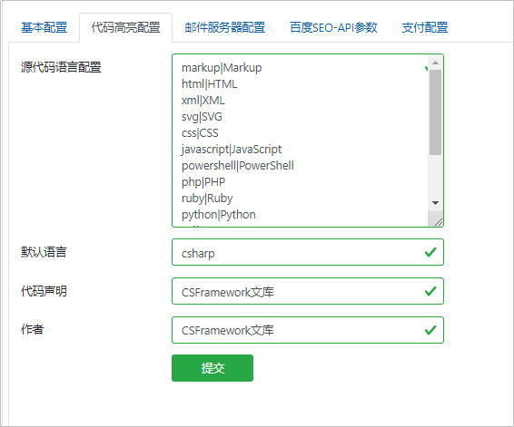Focus the 默认语言 input containing csharp
Image resolution: width=514 pixels, height=427 pixels.
tap(308, 252)
